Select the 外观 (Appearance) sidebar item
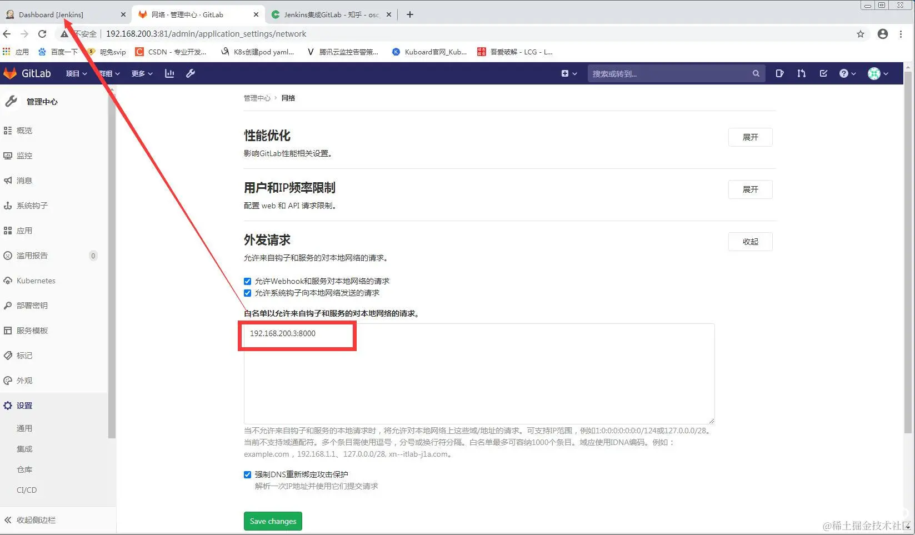The height and width of the screenshot is (535, 915). tap(24, 380)
